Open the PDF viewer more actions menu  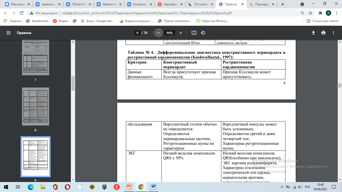pyautogui.click(x=333, y=33)
